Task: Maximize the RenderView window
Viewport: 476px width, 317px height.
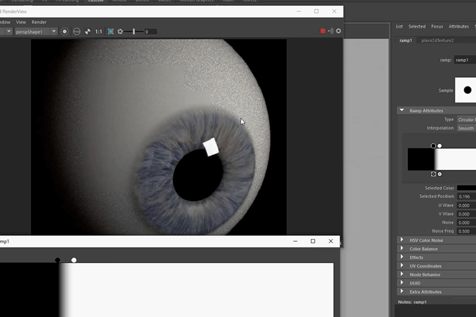Action: 317,11
